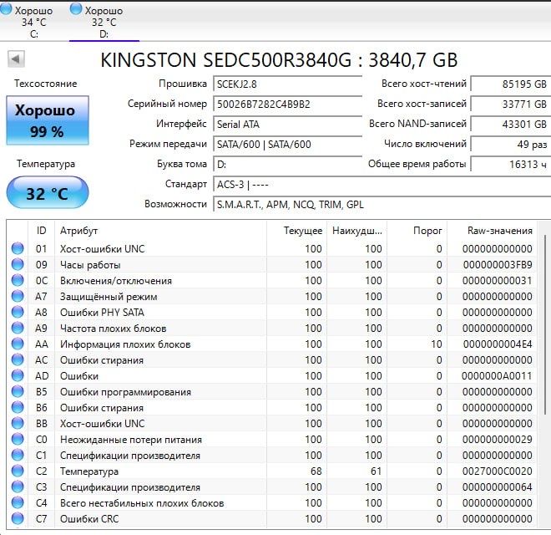
Task: Click the Буква тома field D:
Action: coord(287,165)
